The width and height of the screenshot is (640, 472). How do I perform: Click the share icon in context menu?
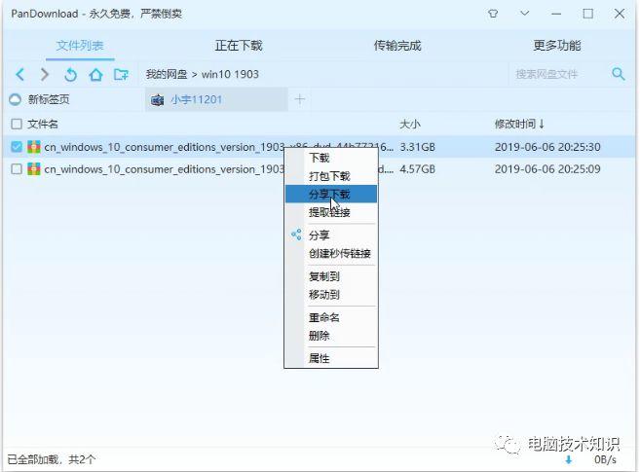pyautogui.click(x=296, y=235)
